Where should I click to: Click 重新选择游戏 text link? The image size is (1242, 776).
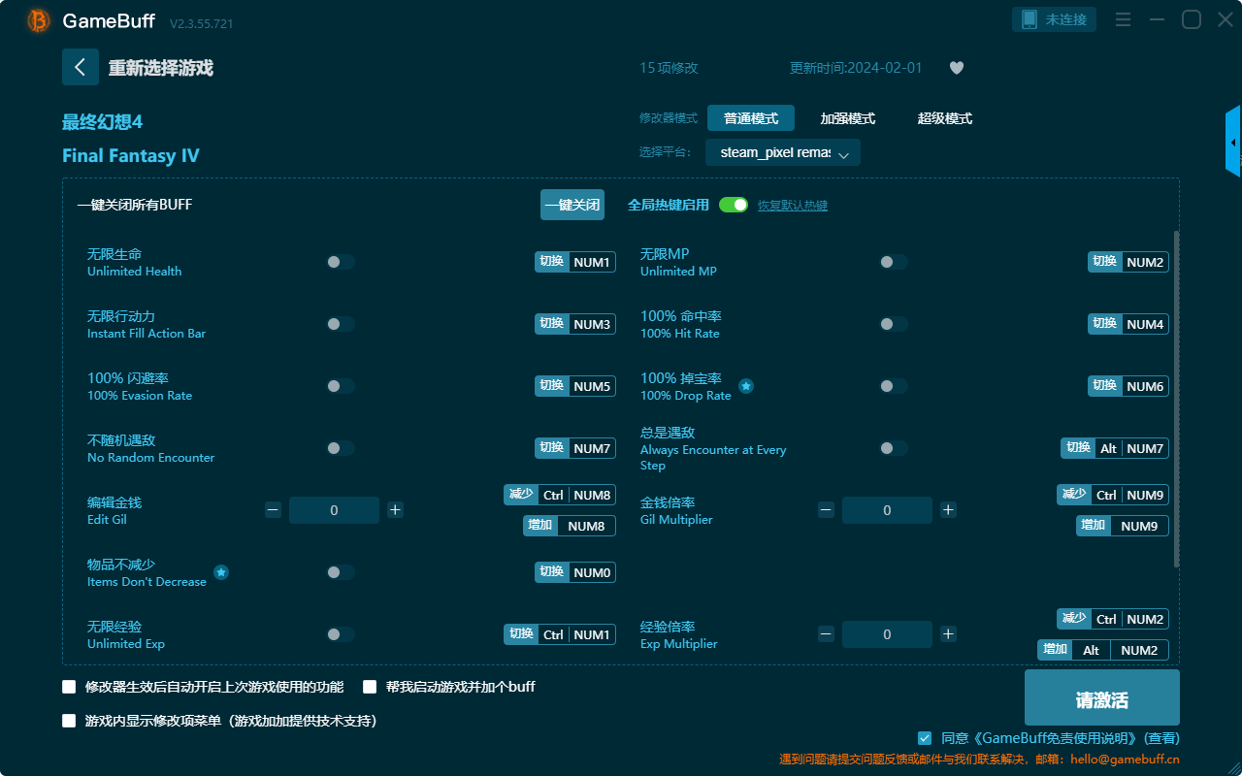click(161, 68)
